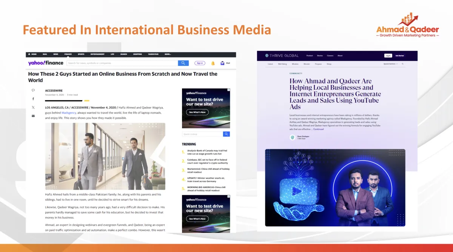Click the ACCESSWIRE source name
Image resolution: width=453 pixels, height=252 pixels.
54,91
